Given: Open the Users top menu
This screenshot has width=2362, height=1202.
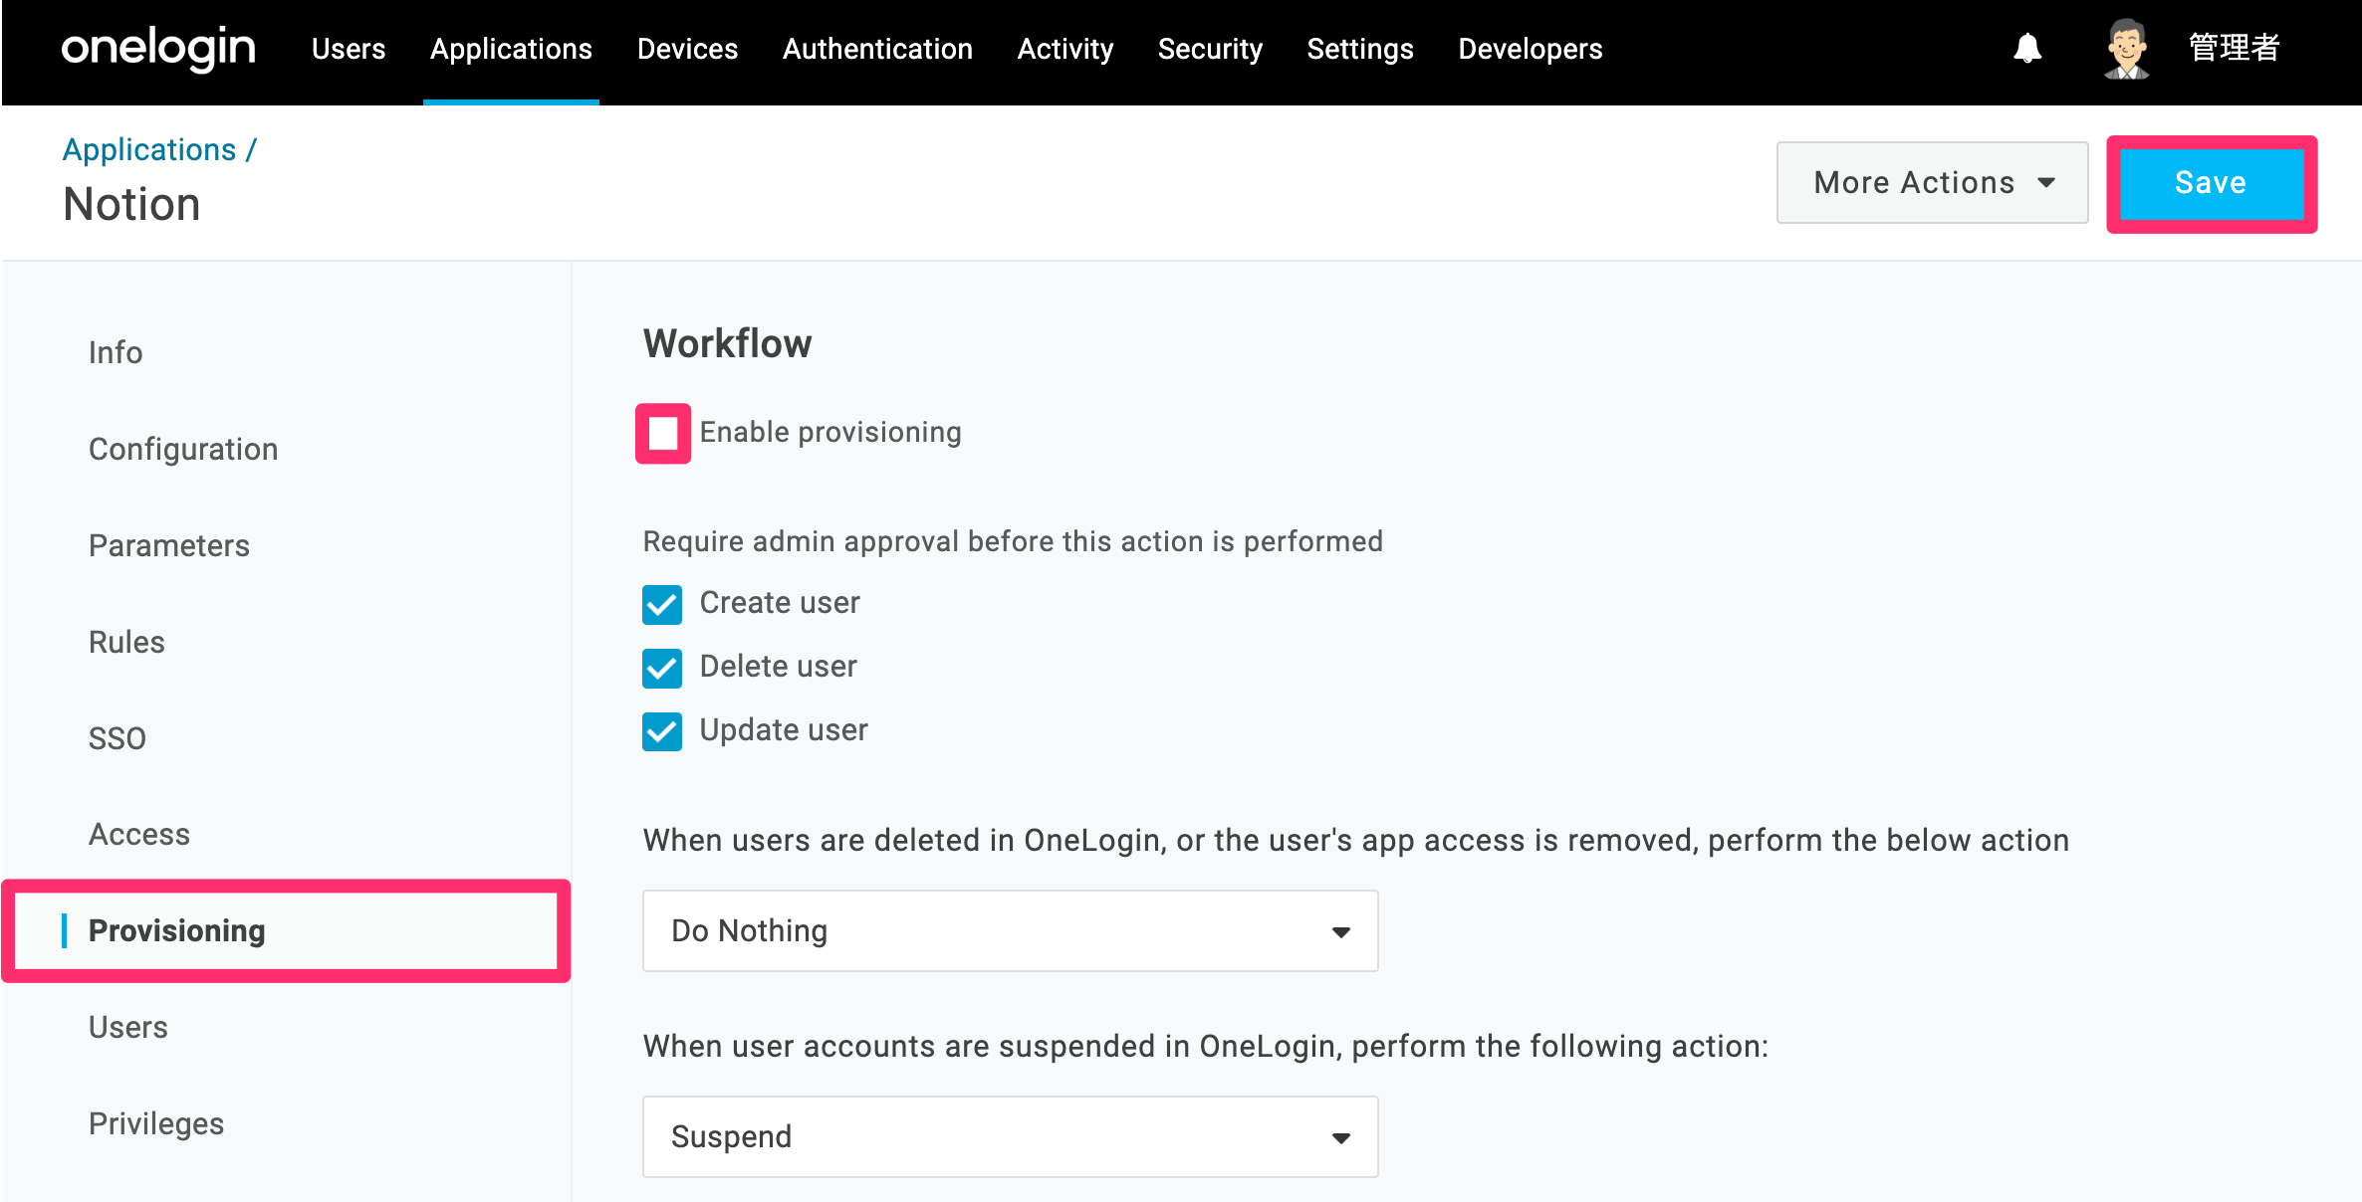Looking at the screenshot, I should (348, 49).
